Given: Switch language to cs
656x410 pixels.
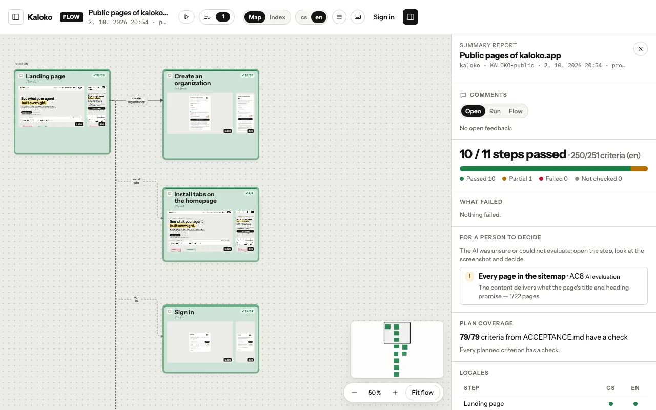Looking at the screenshot, I should (x=304, y=17).
